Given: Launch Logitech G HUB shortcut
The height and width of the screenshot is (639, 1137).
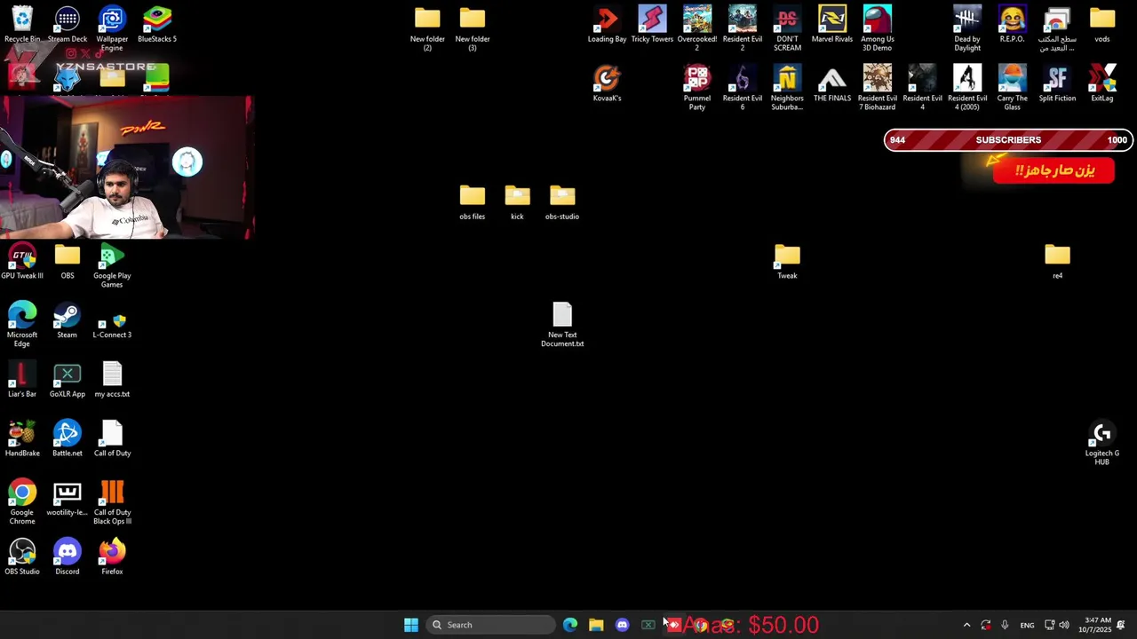Looking at the screenshot, I should tap(1102, 443).
